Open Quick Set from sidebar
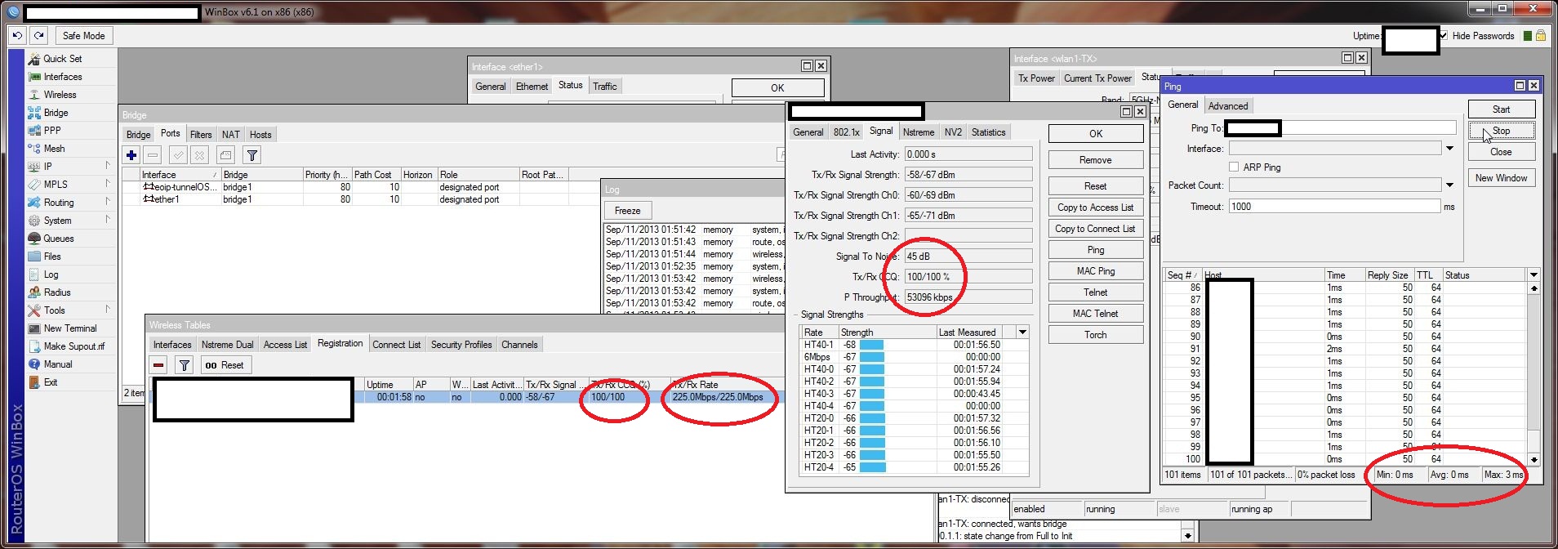The width and height of the screenshot is (1558, 549). pyautogui.click(x=62, y=59)
